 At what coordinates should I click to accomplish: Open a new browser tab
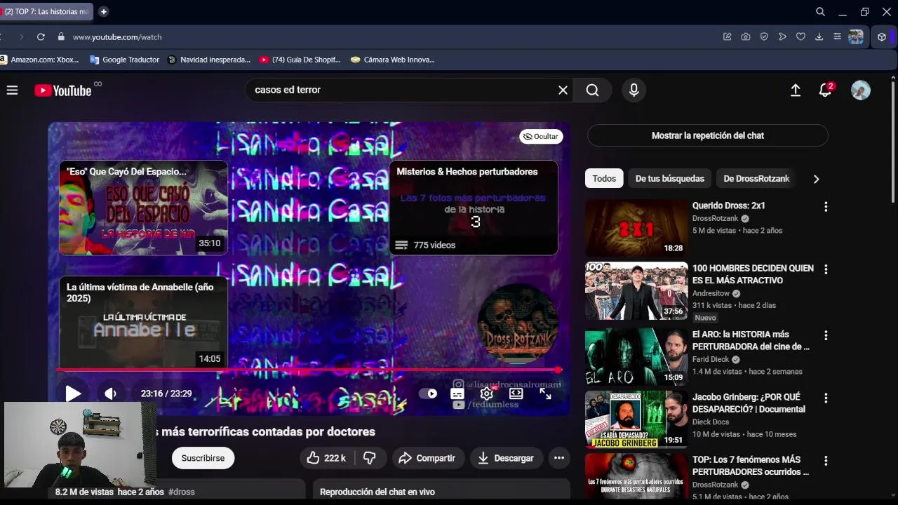coord(103,12)
